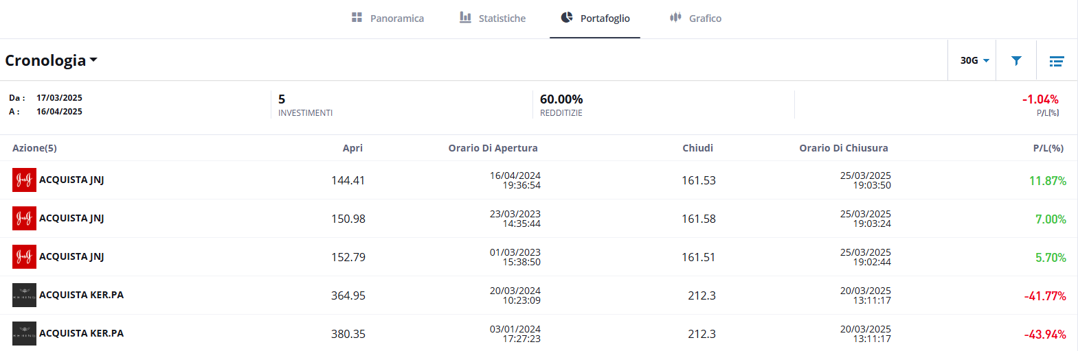
Task: Sort by Chiudi column header
Action: [x=697, y=148]
